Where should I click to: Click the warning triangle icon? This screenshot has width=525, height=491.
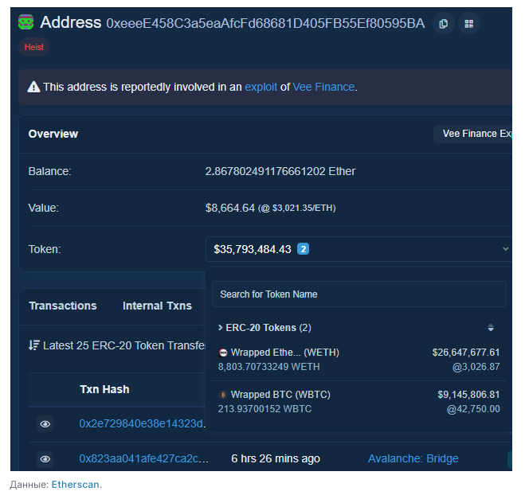point(33,87)
